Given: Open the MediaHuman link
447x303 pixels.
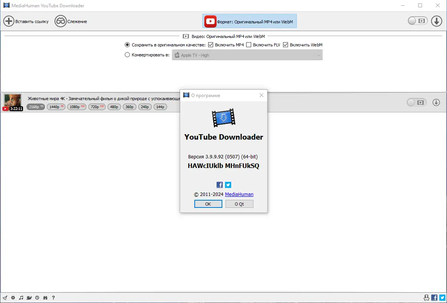Looking at the screenshot, I should point(239,194).
